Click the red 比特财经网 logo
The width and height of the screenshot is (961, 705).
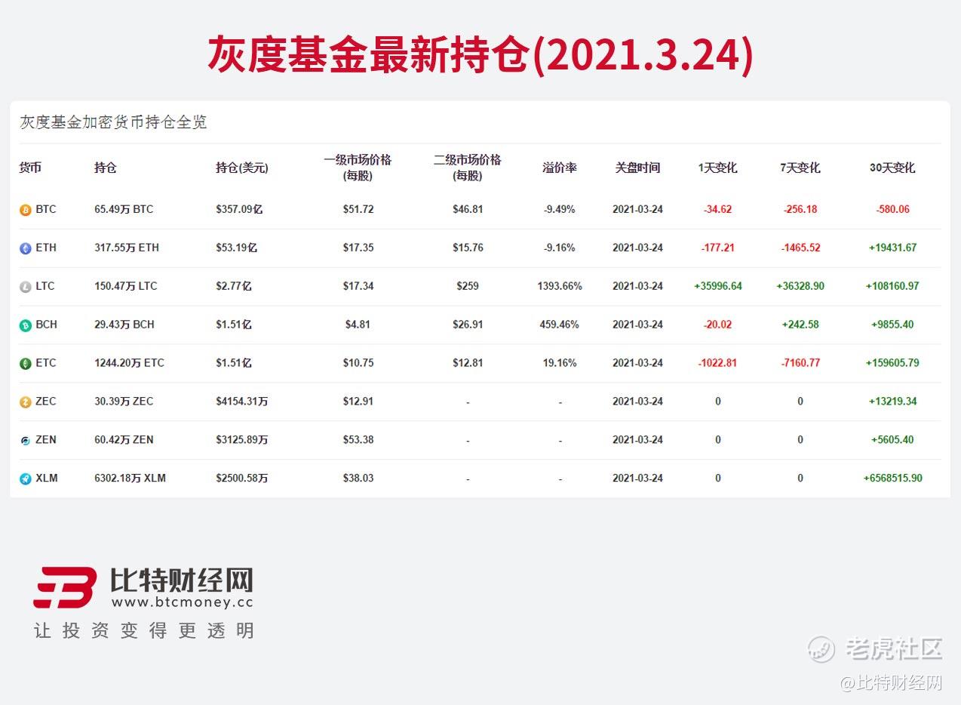65,587
